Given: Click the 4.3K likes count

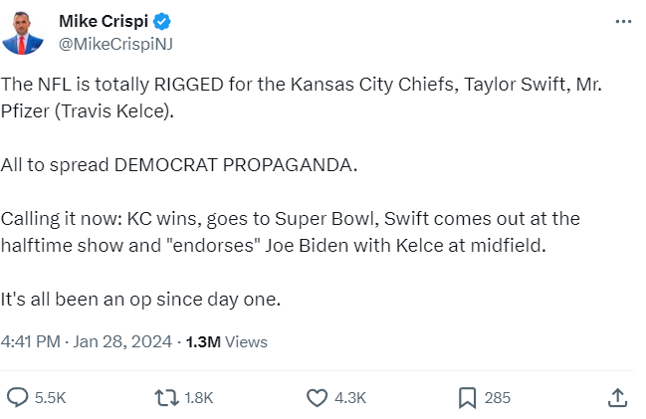Looking at the screenshot, I should (350, 397).
